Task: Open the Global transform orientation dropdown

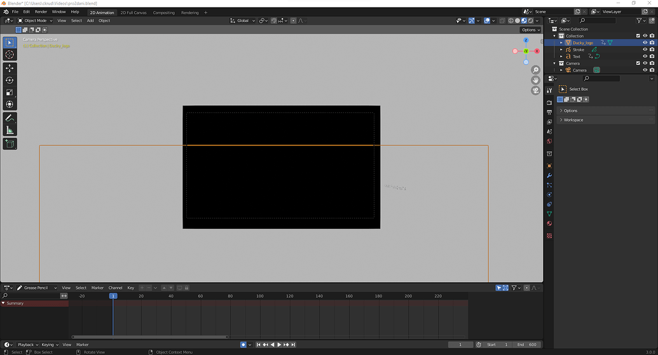Action: (243, 20)
